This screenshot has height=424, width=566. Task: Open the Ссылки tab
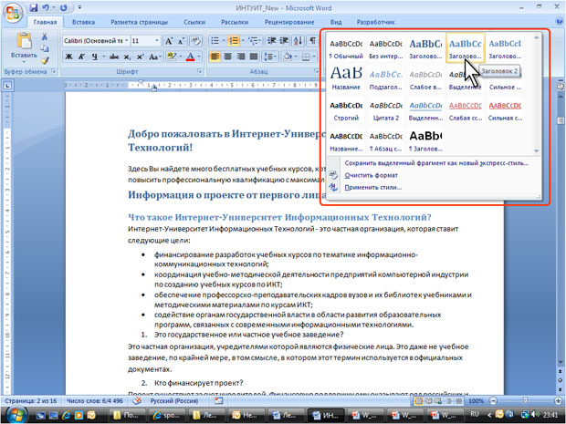tap(194, 22)
